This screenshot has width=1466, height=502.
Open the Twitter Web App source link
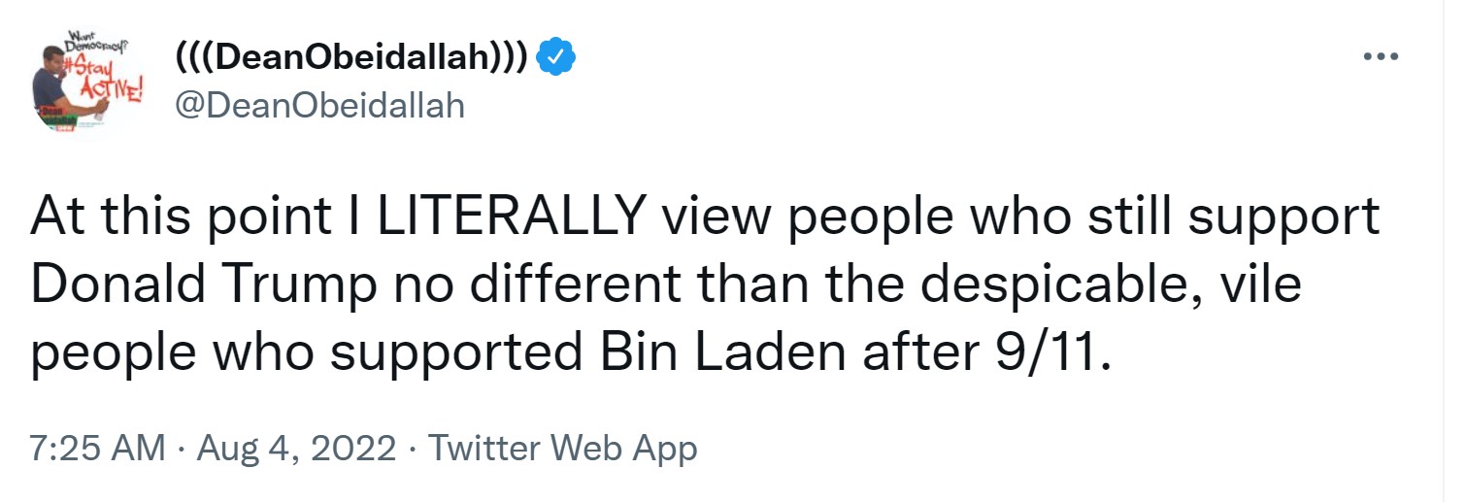(563, 449)
